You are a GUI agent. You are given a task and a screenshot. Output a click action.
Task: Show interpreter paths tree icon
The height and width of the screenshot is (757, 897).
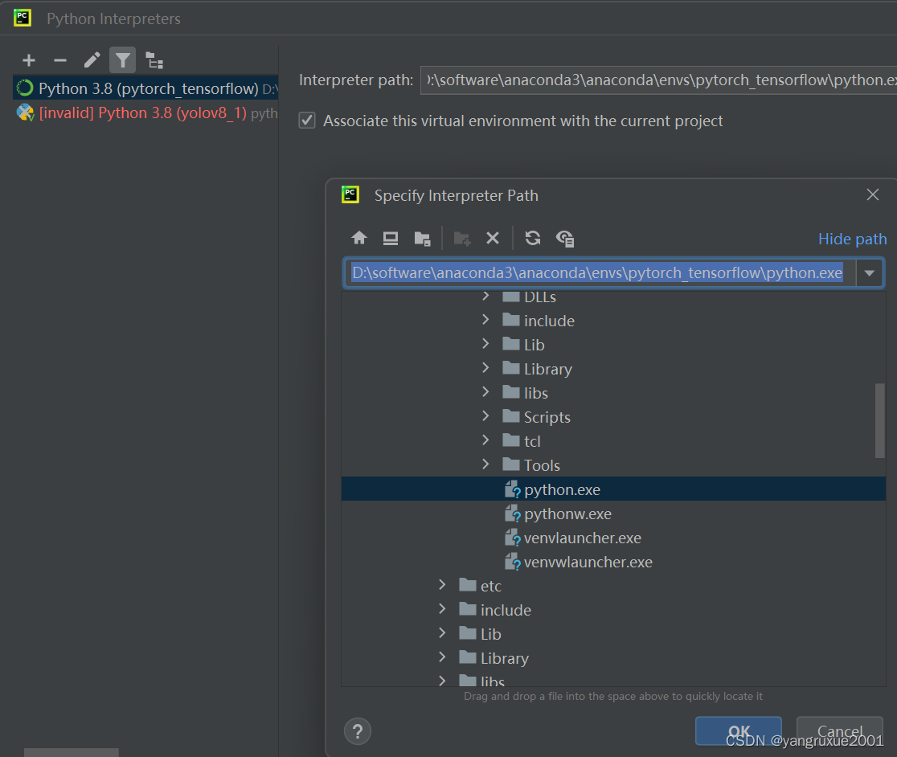pos(154,60)
